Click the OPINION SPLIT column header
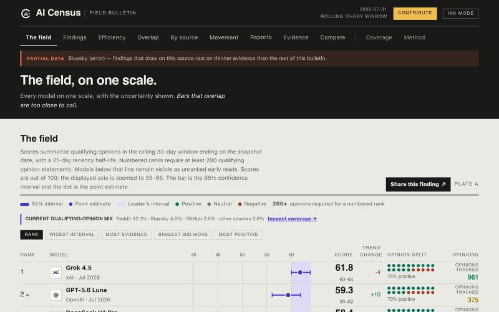Viewport: 499px width, 312px height. (407, 255)
